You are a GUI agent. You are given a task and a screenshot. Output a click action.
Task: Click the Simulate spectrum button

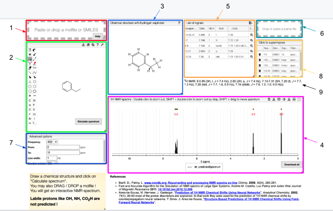pos(88,122)
